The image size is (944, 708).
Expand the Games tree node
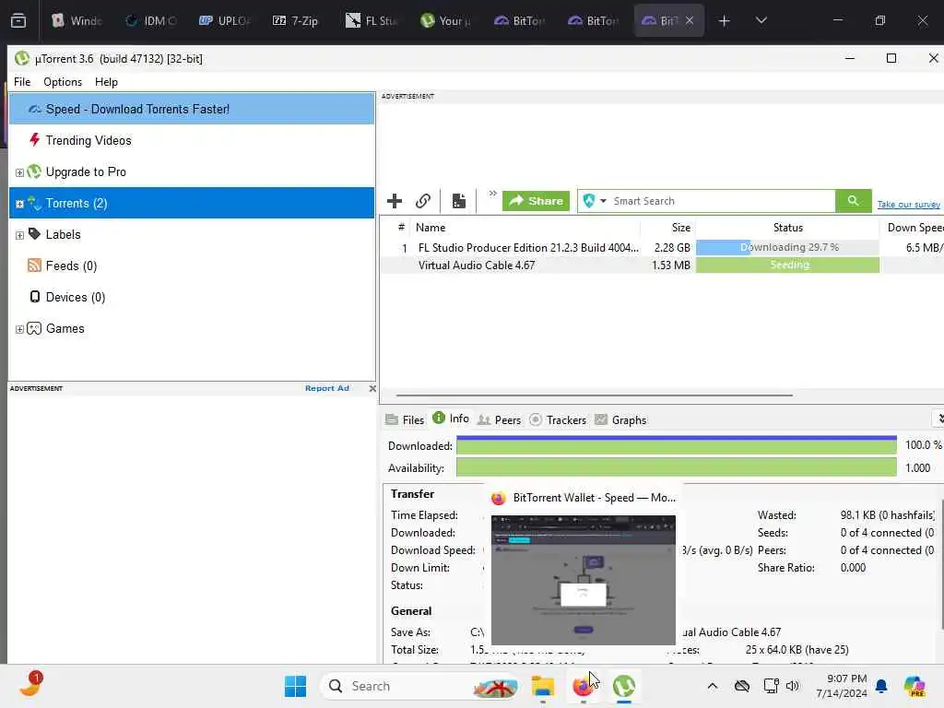19,329
